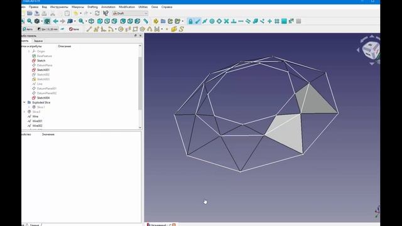The width and height of the screenshot is (402, 226).
Task: Click the Create Group folder icon
Action: [x=163, y=21]
